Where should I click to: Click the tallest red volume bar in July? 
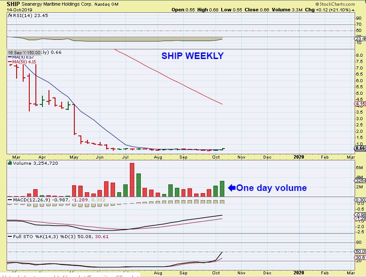[x=132, y=180]
